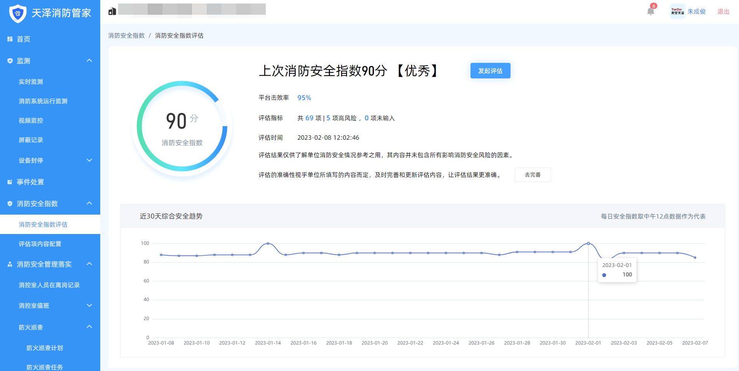Viewport: 739px width, 371px height.
Task: Click the shield logo of 天泽消防管家
Action: point(17,13)
